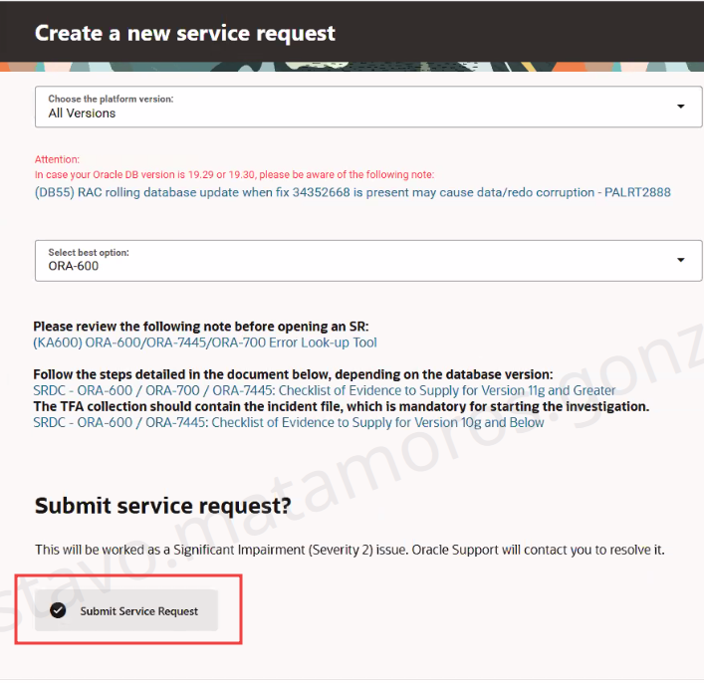704x683 pixels.
Task: Open SRDC checklist for Version 10g and Below
Action: [x=289, y=422]
